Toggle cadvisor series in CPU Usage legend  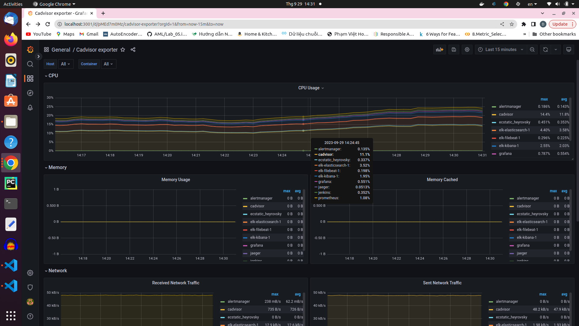click(x=506, y=114)
